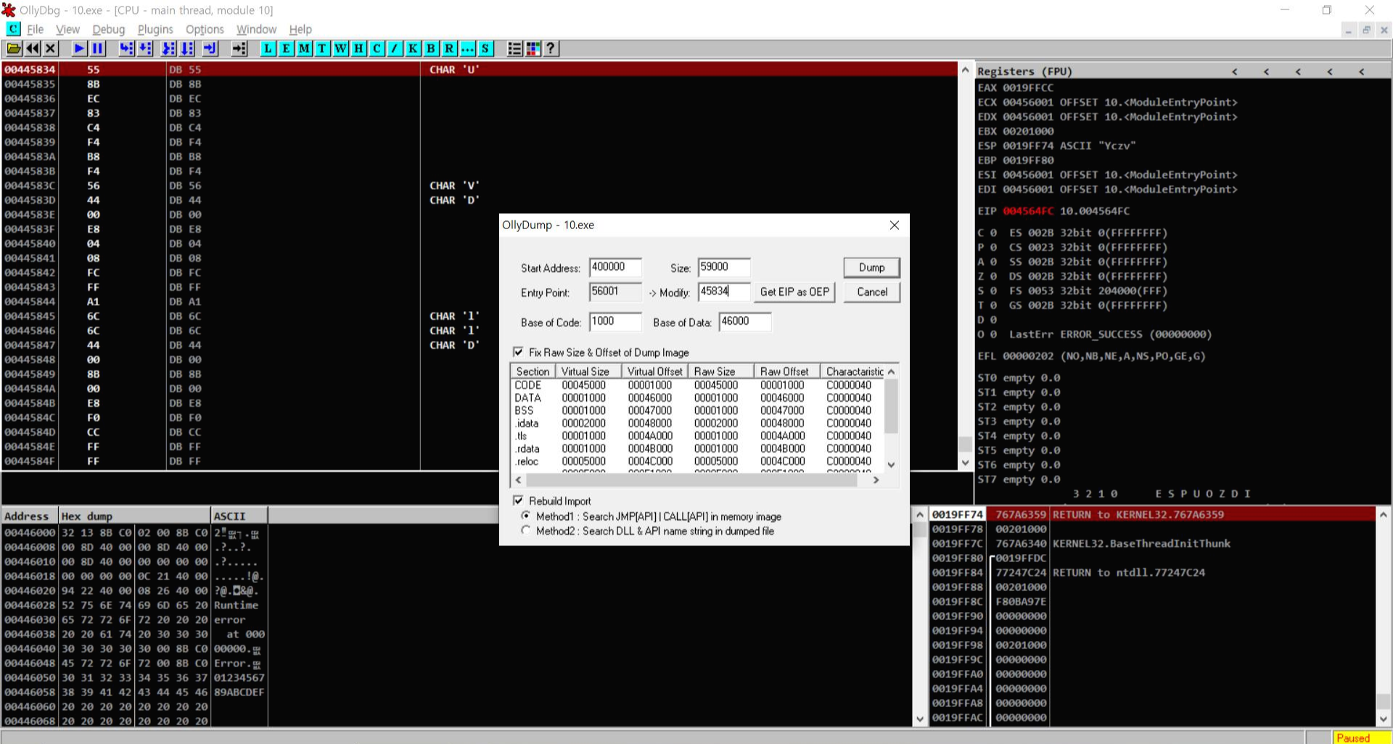1393x744 pixels.
Task: Show Source with S icon
Action: (x=486, y=49)
